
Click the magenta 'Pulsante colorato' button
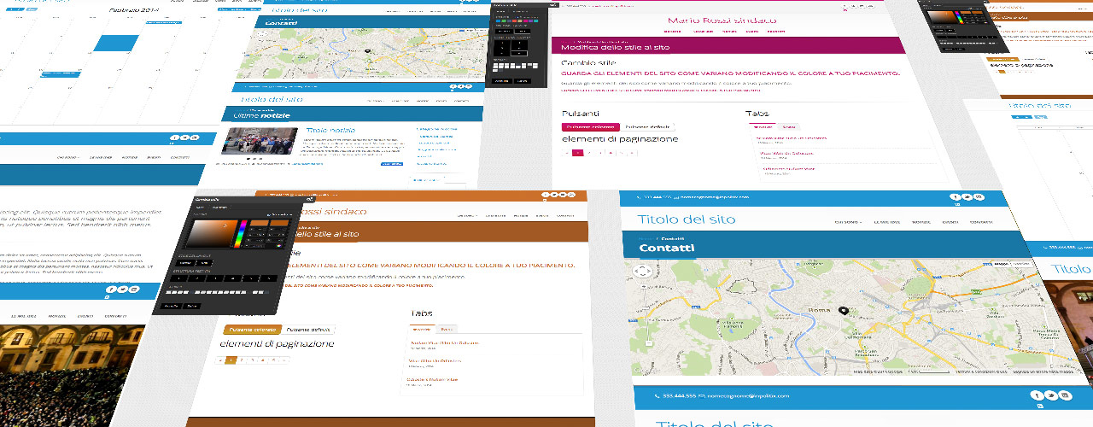[x=589, y=126]
